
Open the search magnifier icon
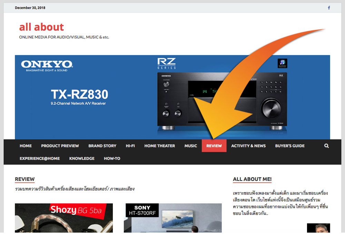[326, 146]
